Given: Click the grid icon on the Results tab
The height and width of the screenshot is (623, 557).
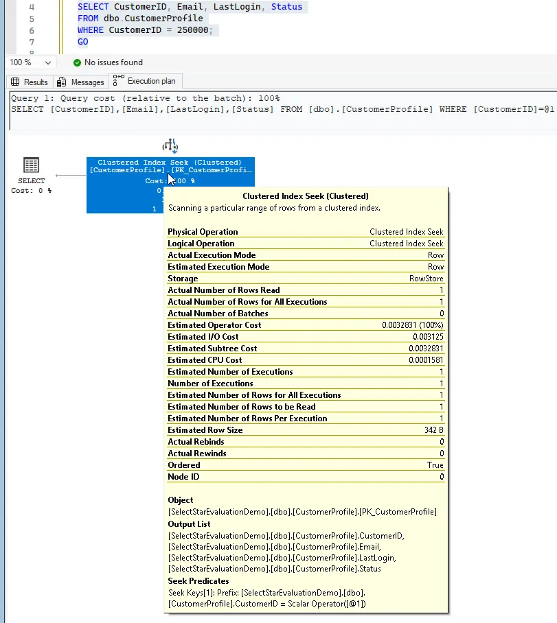Looking at the screenshot, I should (x=16, y=82).
